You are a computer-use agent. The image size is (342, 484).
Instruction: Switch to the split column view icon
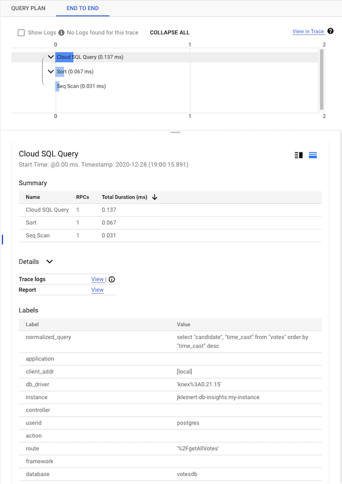click(x=299, y=155)
